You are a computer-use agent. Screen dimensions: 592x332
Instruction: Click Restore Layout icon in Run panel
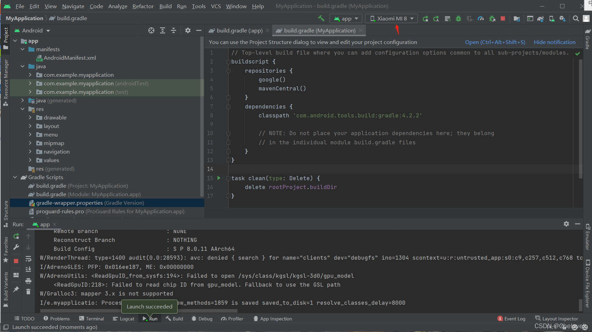pyautogui.click(x=16, y=275)
